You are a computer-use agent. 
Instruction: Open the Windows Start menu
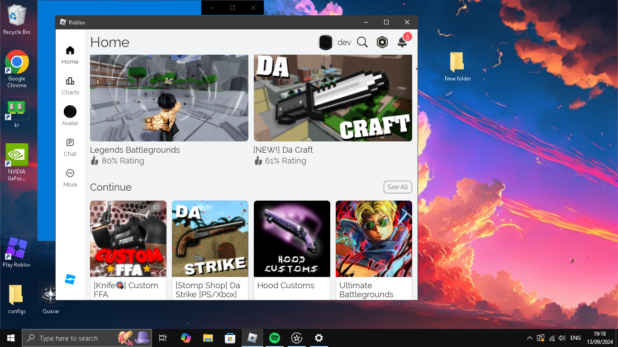(x=11, y=338)
